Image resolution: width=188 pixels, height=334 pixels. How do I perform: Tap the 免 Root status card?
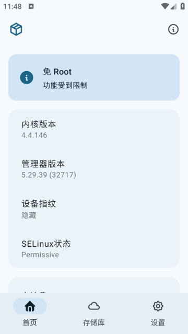click(x=94, y=77)
